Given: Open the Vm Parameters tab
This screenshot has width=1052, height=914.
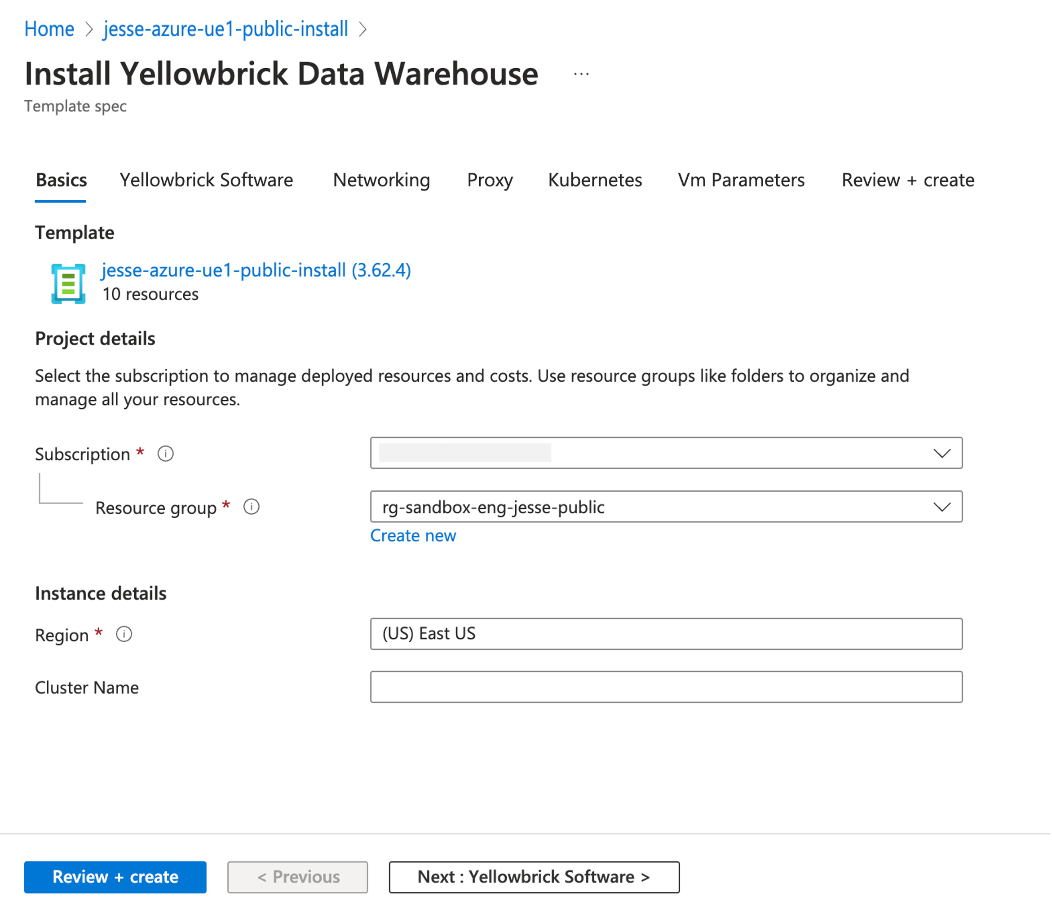Looking at the screenshot, I should click(x=741, y=181).
